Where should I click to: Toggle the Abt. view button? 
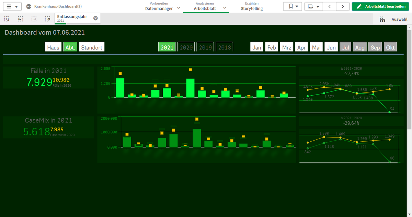pyautogui.click(x=70, y=47)
